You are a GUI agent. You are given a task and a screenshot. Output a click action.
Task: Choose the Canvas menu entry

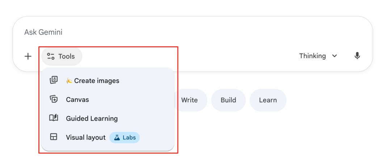click(77, 100)
